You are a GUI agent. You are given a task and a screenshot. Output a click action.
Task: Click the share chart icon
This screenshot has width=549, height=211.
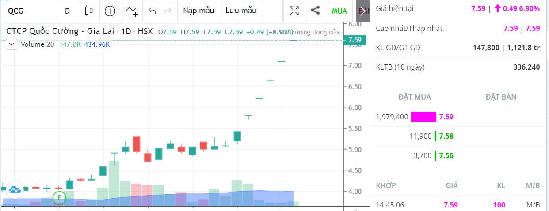[315, 11]
